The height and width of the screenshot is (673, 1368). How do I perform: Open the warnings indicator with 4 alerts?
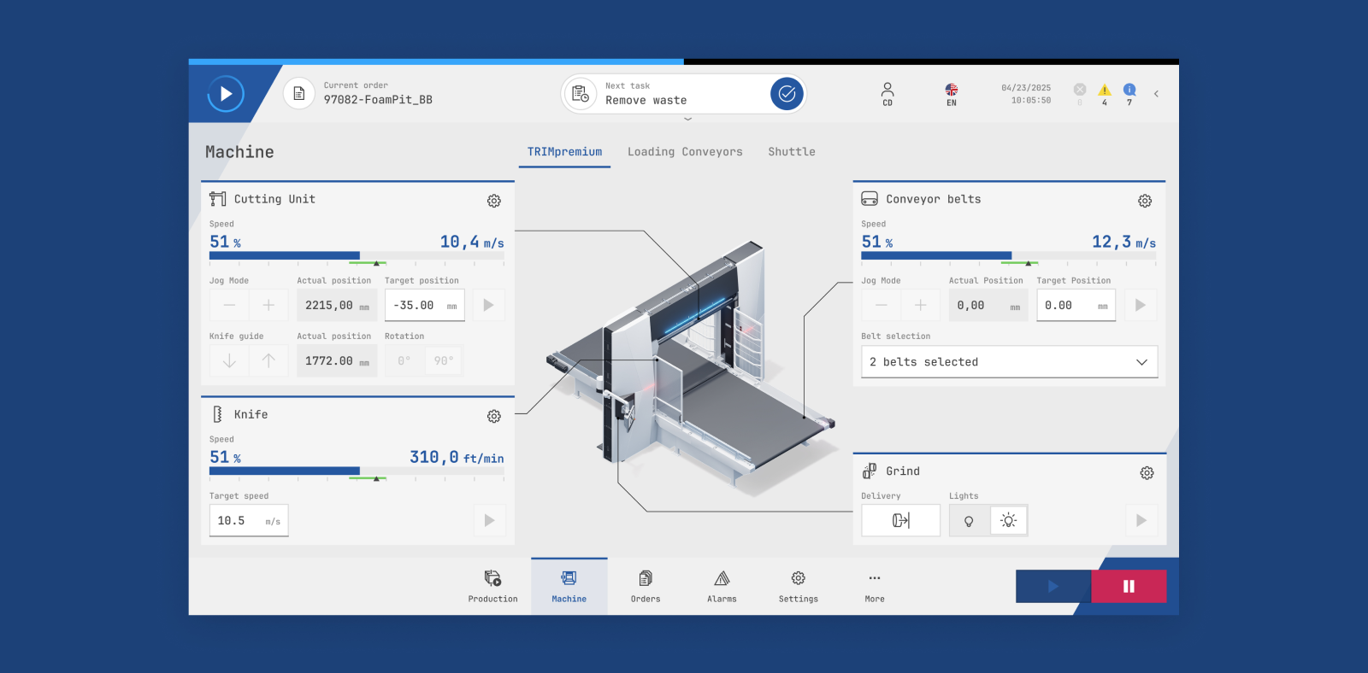[1105, 93]
